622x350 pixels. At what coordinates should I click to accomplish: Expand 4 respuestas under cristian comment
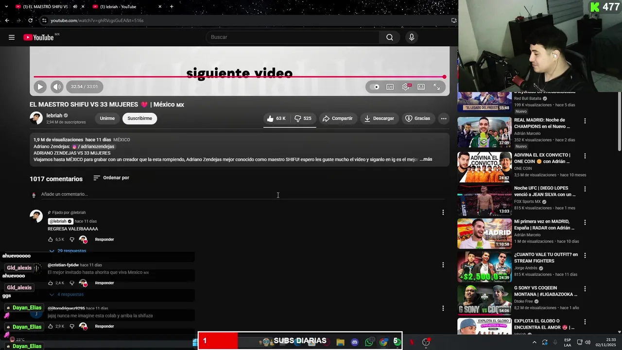pos(67,295)
